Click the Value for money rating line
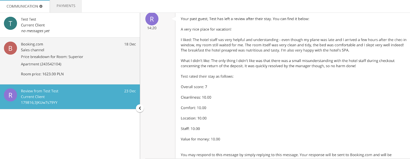This screenshot has width=410, height=159. tap(200, 139)
